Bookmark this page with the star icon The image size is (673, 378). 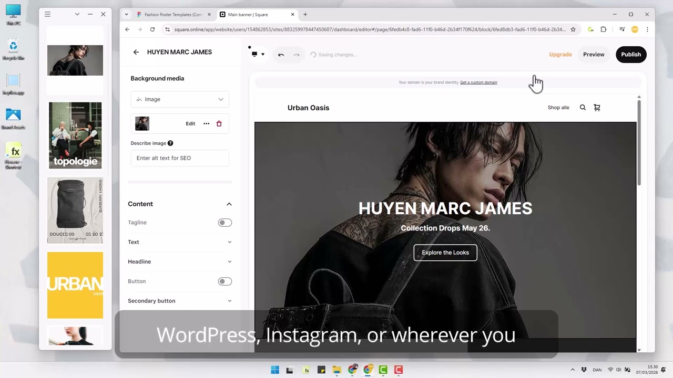click(x=573, y=29)
